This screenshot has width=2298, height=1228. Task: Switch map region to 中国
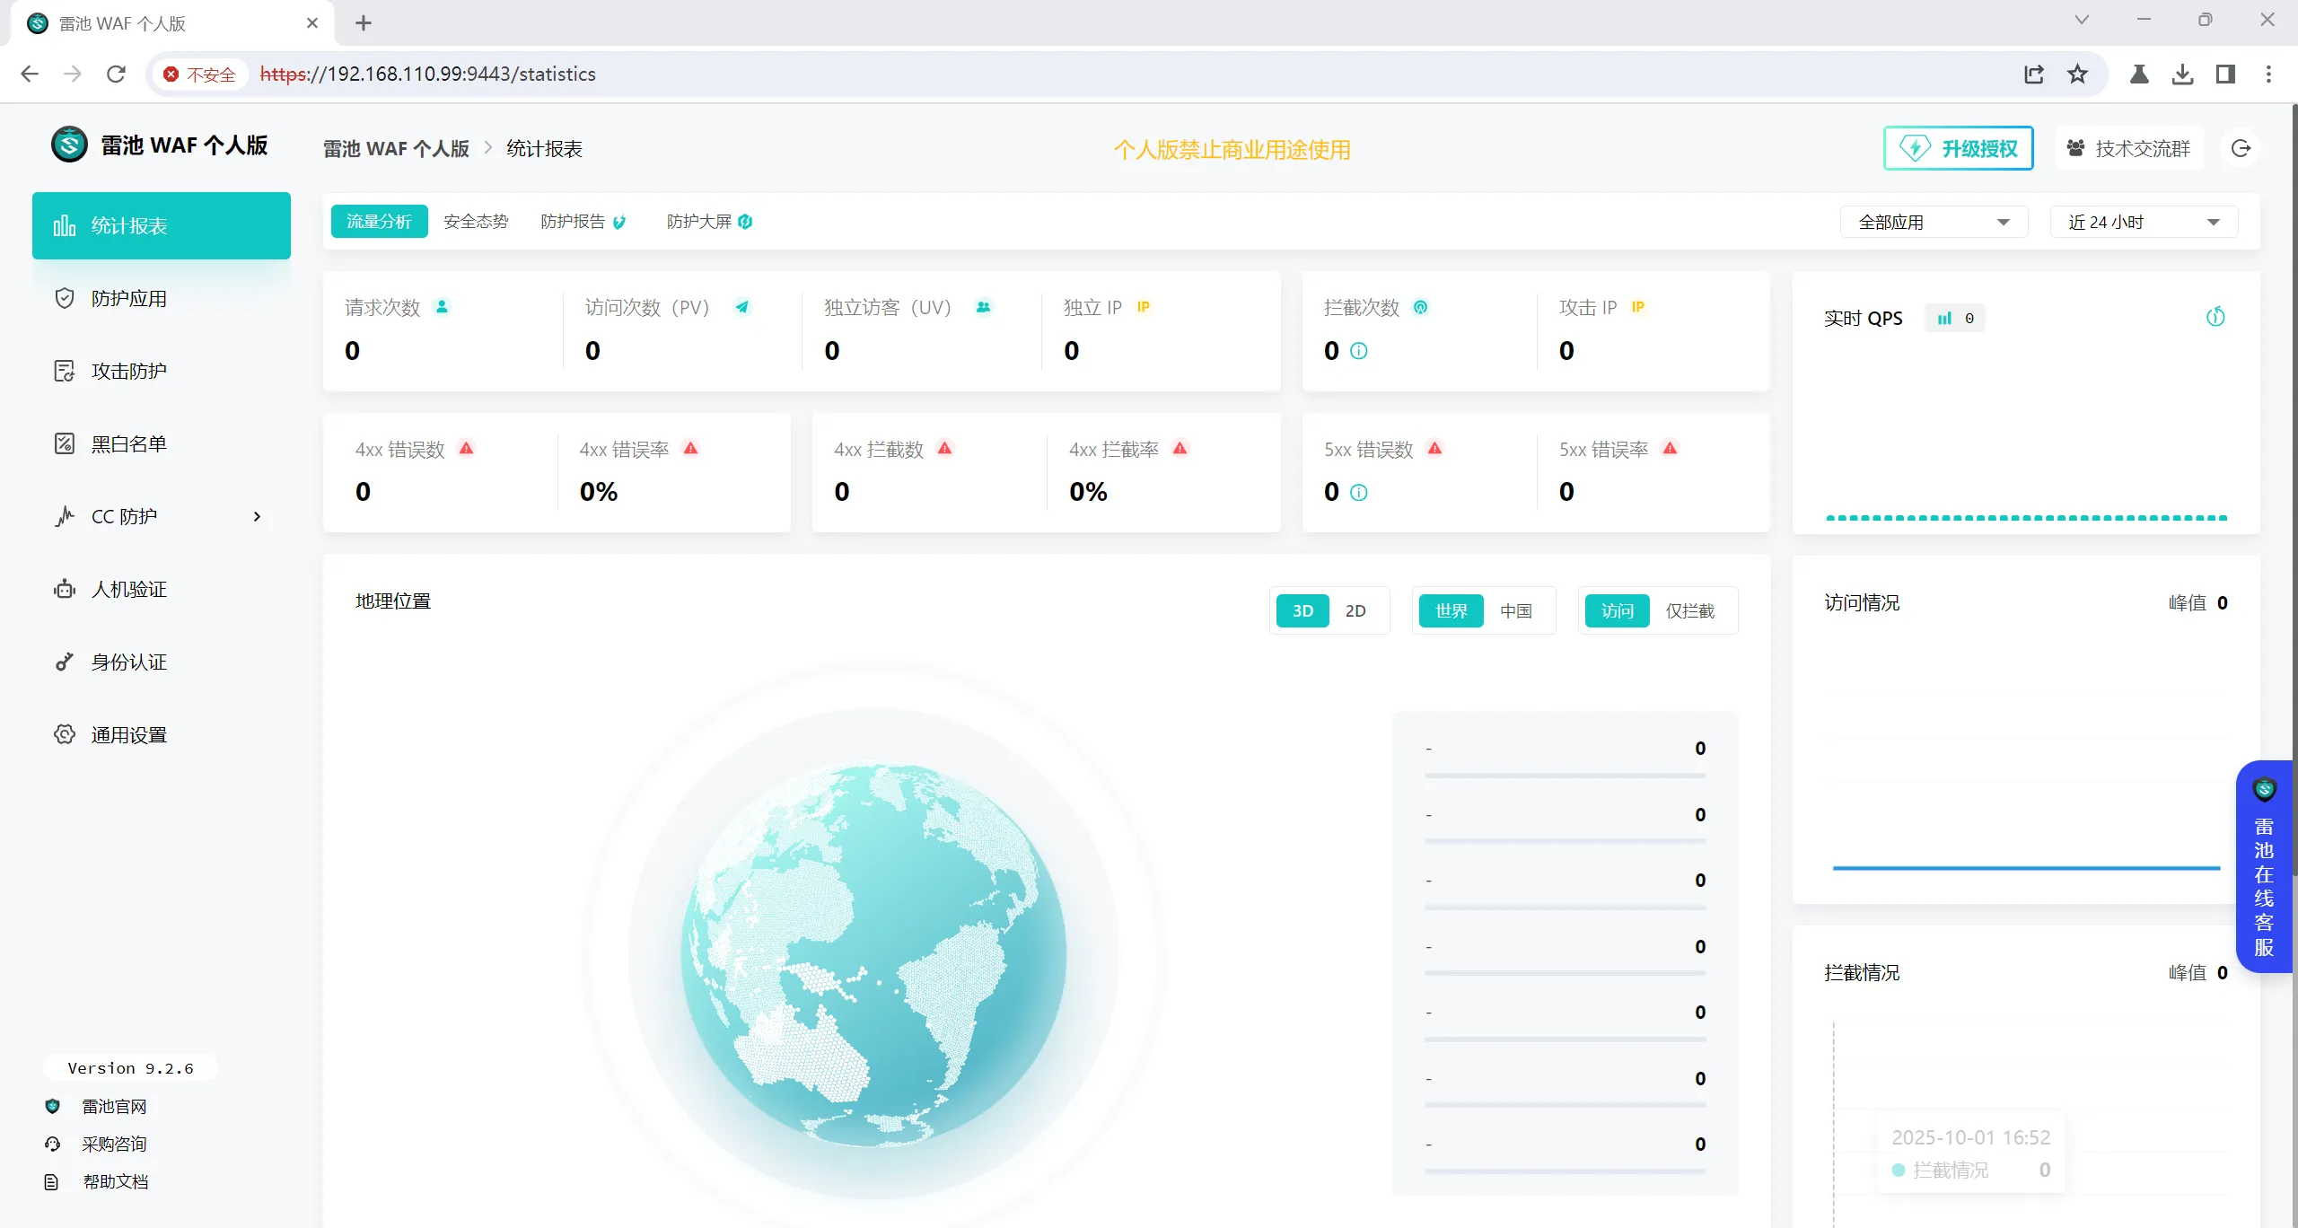[1516, 610]
